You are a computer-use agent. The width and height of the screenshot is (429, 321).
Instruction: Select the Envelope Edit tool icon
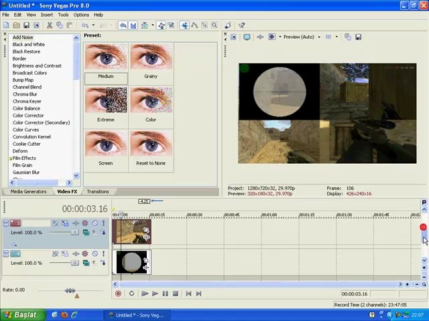point(194,25)
